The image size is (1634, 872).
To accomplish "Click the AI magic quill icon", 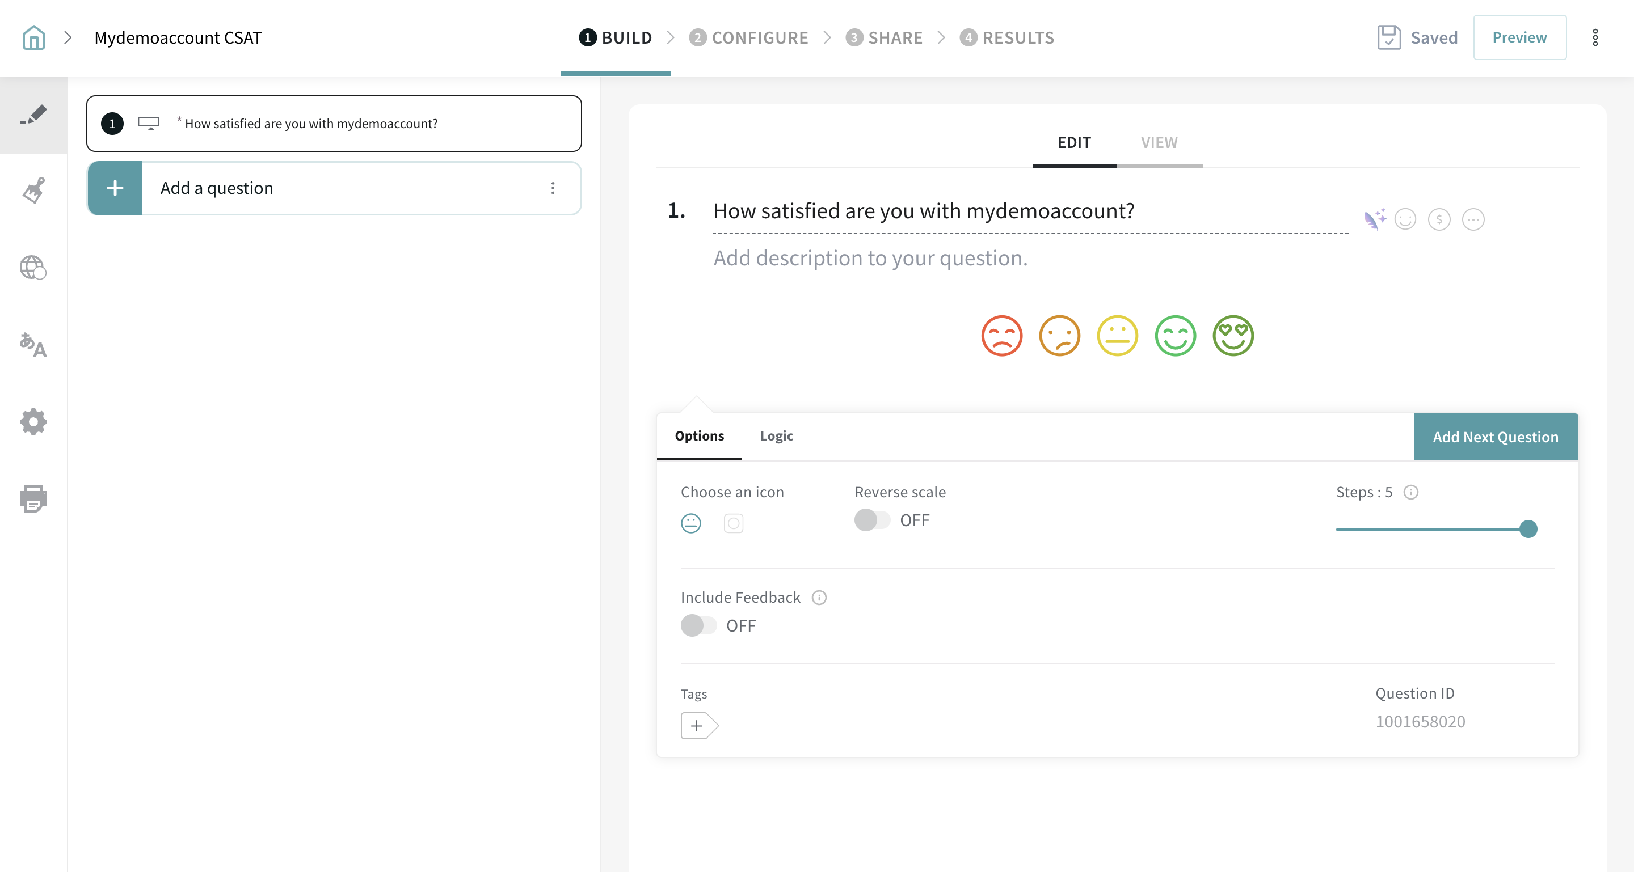I will (x=1374, y=219).
